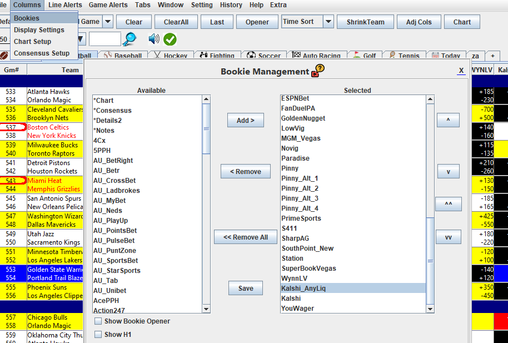
Task: Move selected bookie to bottom (vv)
Action: pyautogui.click(x=449, y=237)
